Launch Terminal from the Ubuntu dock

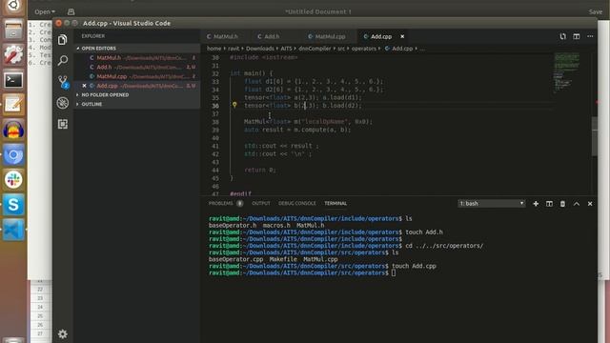tap(13, 80)
